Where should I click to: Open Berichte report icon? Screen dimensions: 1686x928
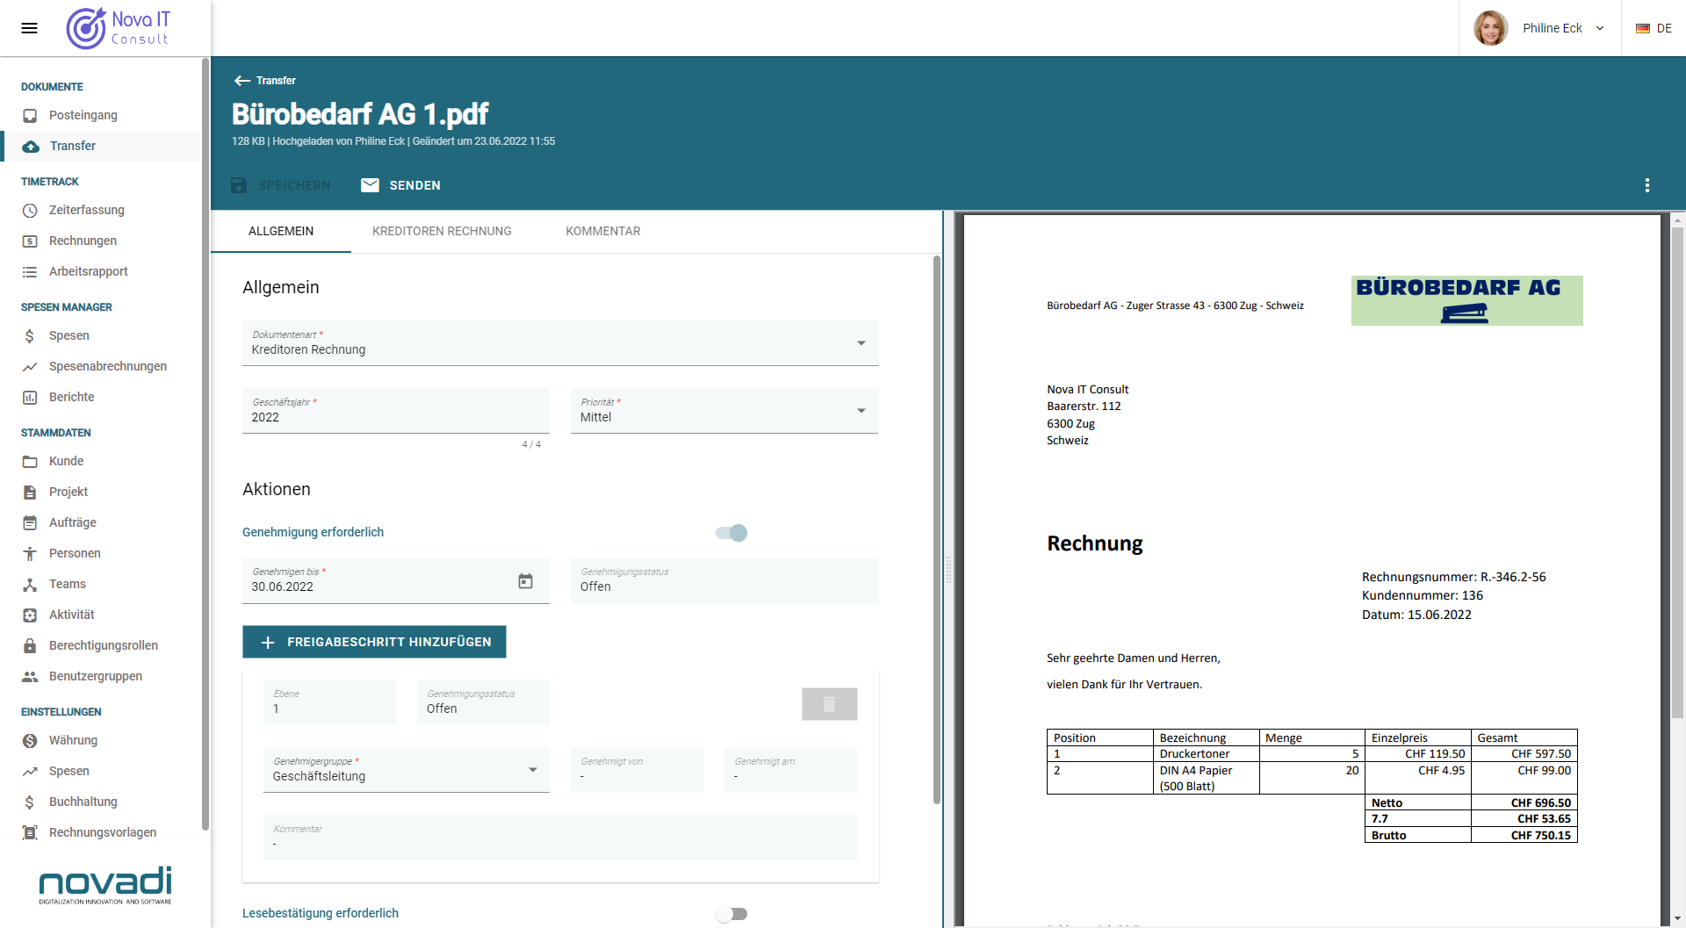pos(30,398)
